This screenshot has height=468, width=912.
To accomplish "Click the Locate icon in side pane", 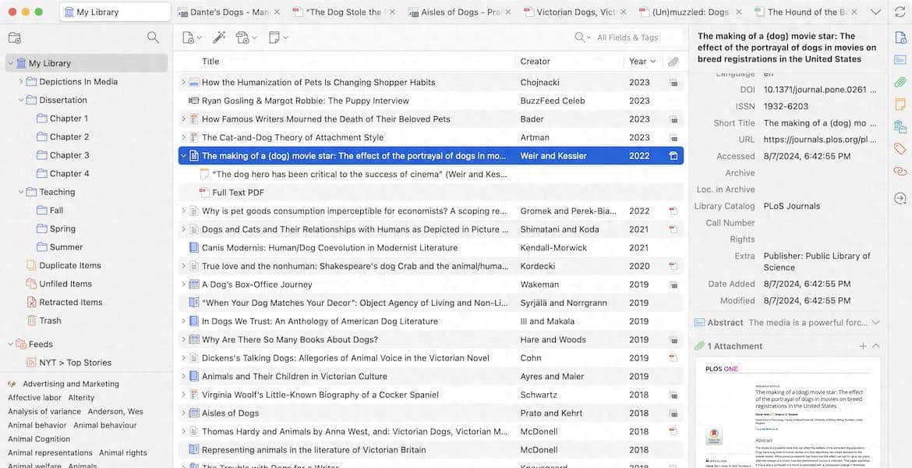I will tap(900, 199).
